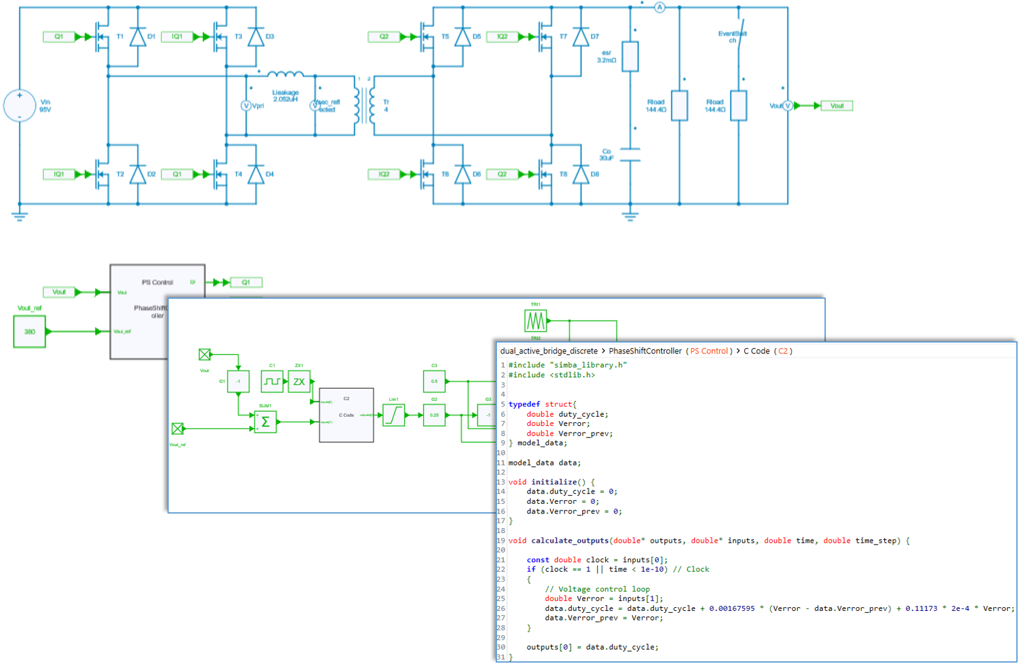Click the ZX1 zero-crossing detector block
Image resolution: width=1020 pixels, height=665 pixels.
(300, 380)
